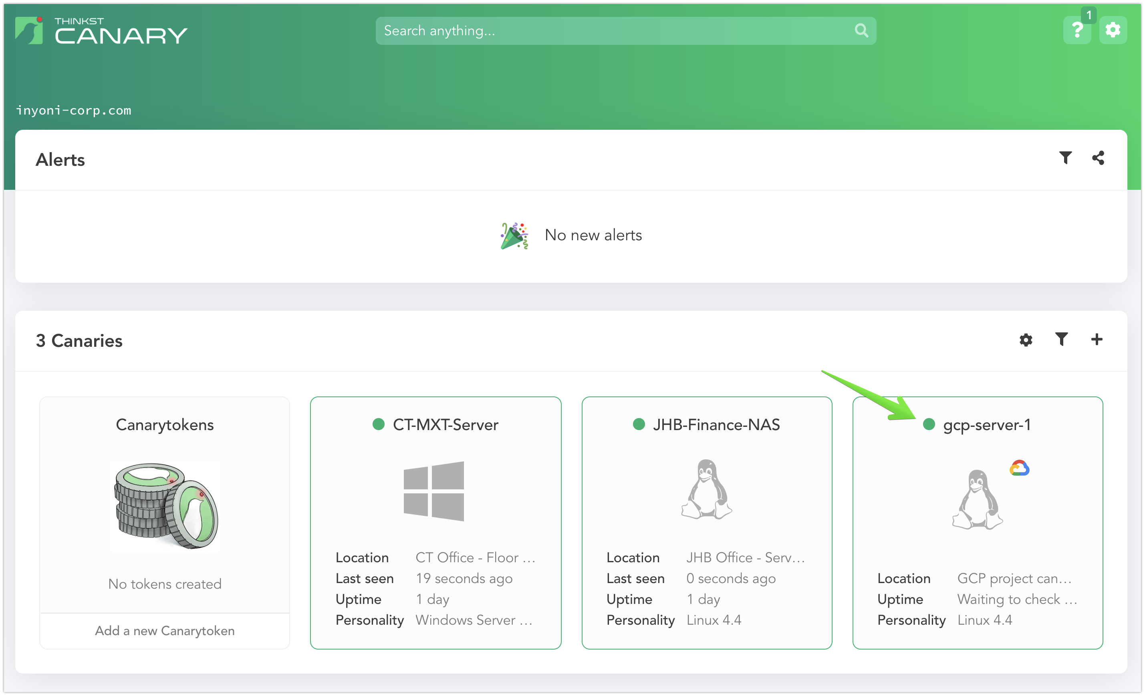Click the notification badge showing 1
This screenshot has width=1145, height=696.
1088,15
